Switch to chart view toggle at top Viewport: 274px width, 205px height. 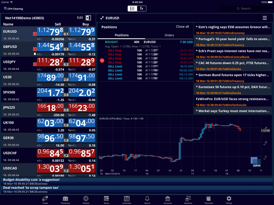pos(142,8)
